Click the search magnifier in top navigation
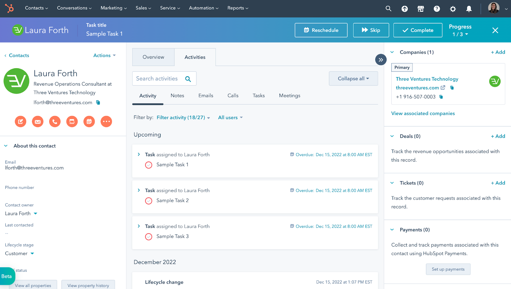511x289 pixels. (x=388, y=9)
